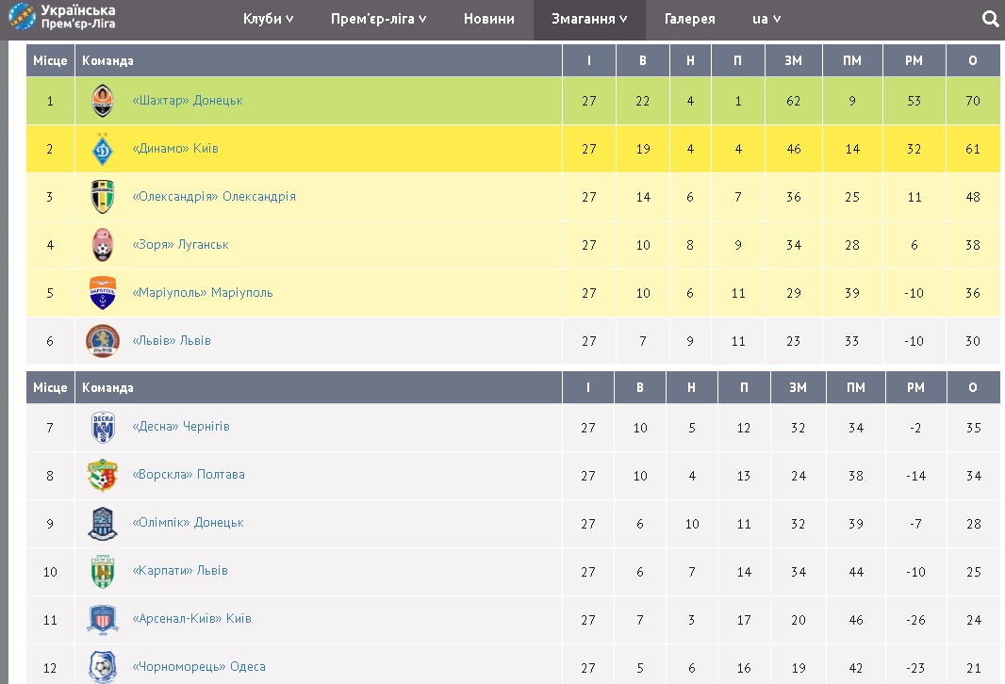This screenshot has height=684, width=1005.
Task: Click the Mariupol club crest
Action: click(103, 293)
